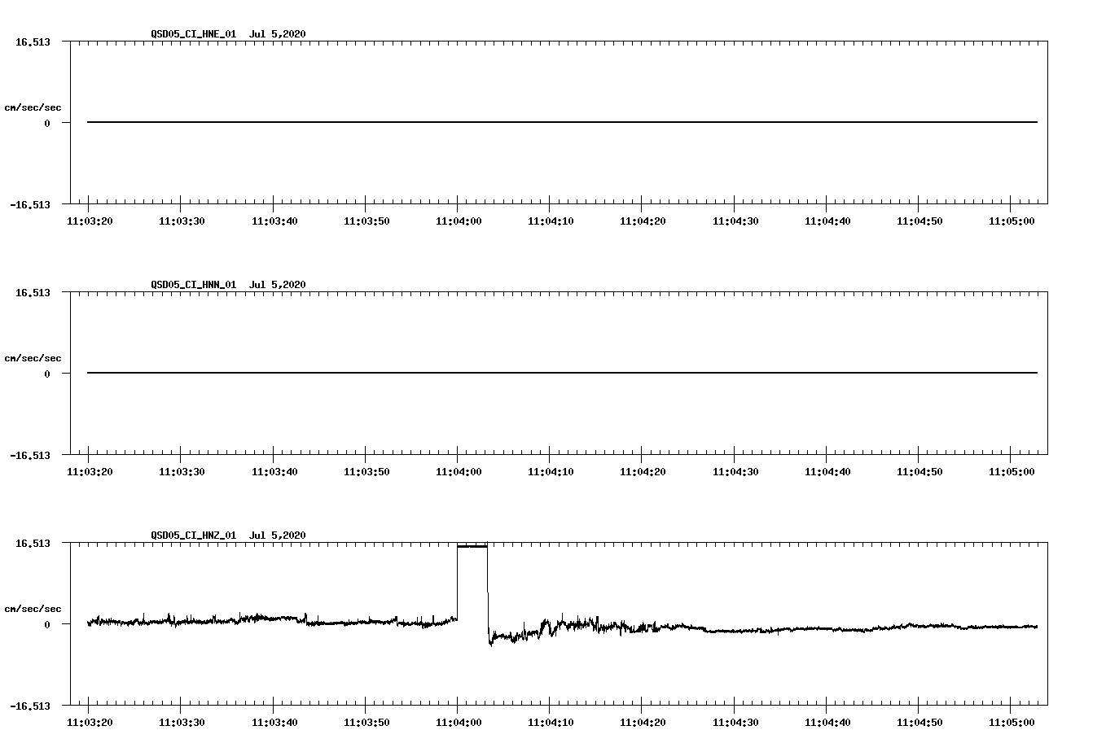
Task: Click 11:04:00 time label under HNZ plot
Action: [458, 722]
